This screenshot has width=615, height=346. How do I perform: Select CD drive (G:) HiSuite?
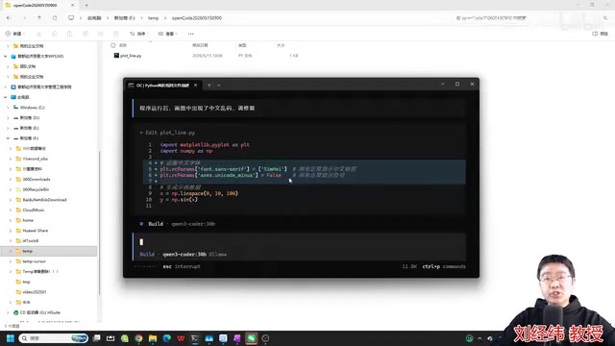40,312
